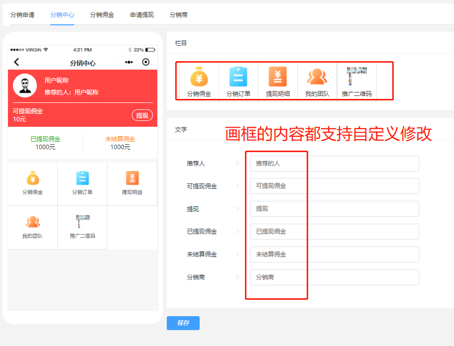Click the 推荐人 text input field
454x346 pixels.
(335, 164)
